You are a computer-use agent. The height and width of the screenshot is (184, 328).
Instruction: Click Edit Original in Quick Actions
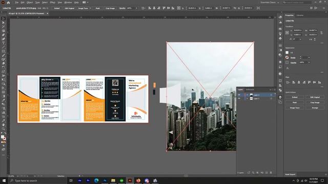coord(315,97)
